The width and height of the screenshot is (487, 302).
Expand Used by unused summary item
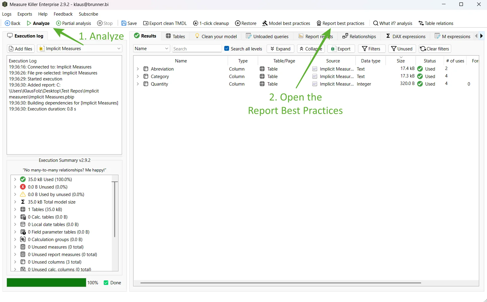click(15, 194)
